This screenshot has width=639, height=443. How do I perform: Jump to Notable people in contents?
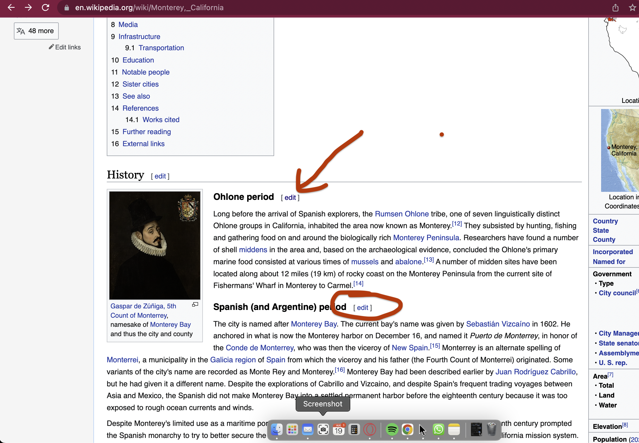tap(145, 72)
